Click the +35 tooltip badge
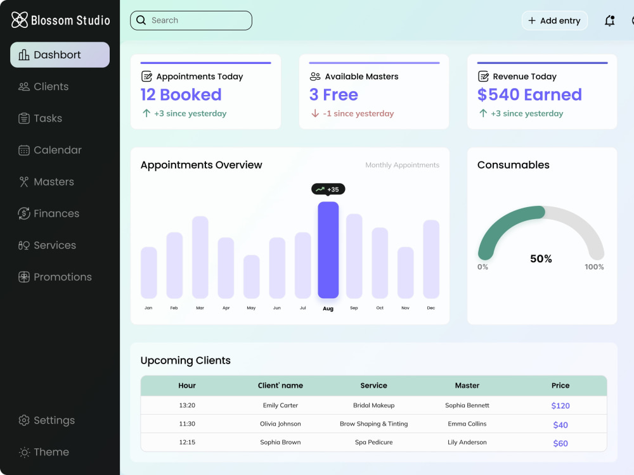 click(328, 189)
